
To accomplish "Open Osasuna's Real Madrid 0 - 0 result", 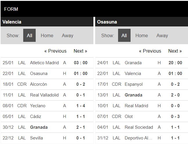I will click(175, 106).
